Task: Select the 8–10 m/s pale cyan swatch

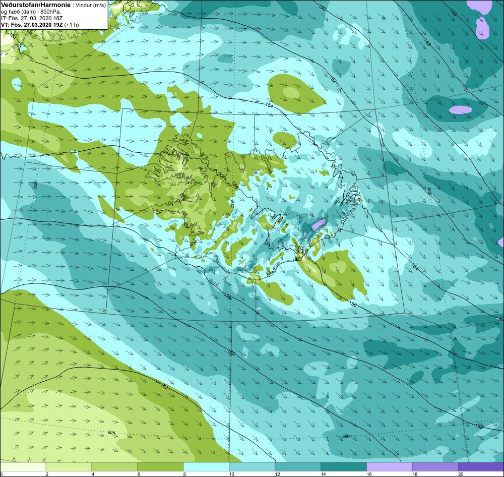Action: coord(206,466)
